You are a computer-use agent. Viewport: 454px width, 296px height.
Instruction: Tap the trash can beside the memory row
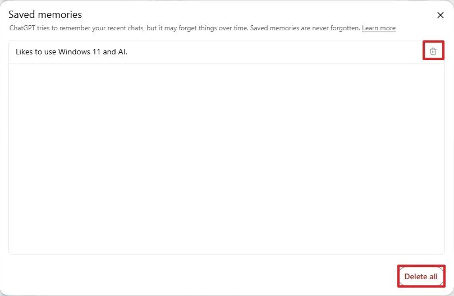click(x=433, y=51)
